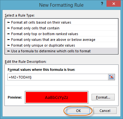Click the arrow bullet beside 'Format only cells that contain'

point(9,28)
